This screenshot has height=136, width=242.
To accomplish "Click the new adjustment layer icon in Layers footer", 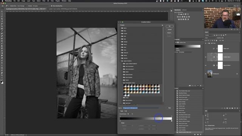I will [230, 108].
